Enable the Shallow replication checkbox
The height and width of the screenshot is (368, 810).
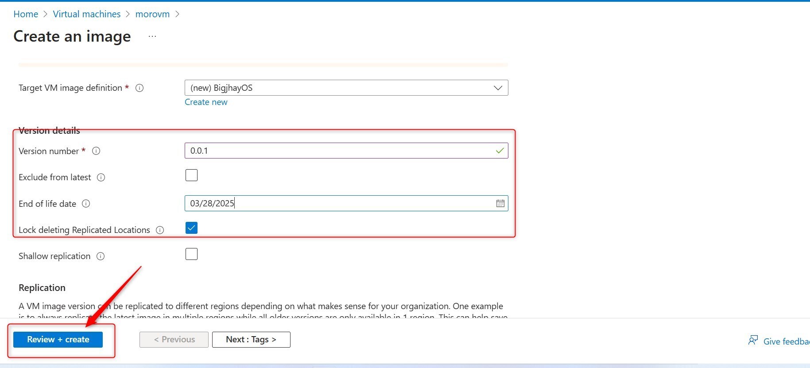pos(191,254)
